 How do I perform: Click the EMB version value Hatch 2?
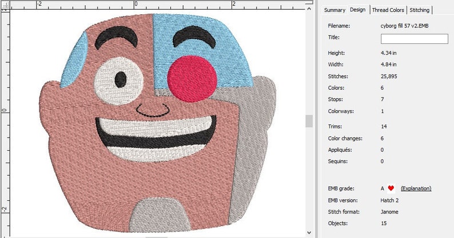[x=390, y=200]
